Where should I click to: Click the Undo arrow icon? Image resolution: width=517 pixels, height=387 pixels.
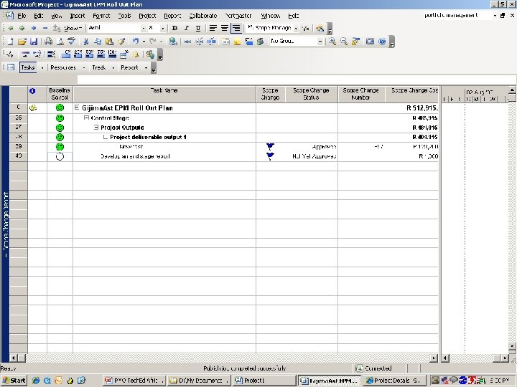[136, 42]
